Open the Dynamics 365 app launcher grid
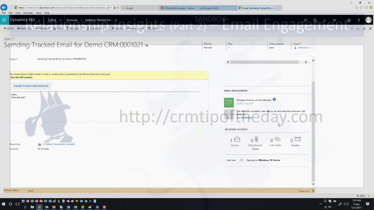 pyautogui.click(x=4, y=20)
